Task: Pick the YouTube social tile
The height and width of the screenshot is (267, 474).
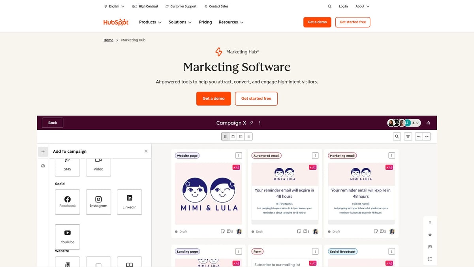Action: pyautogui.click(x=68, y=237)
